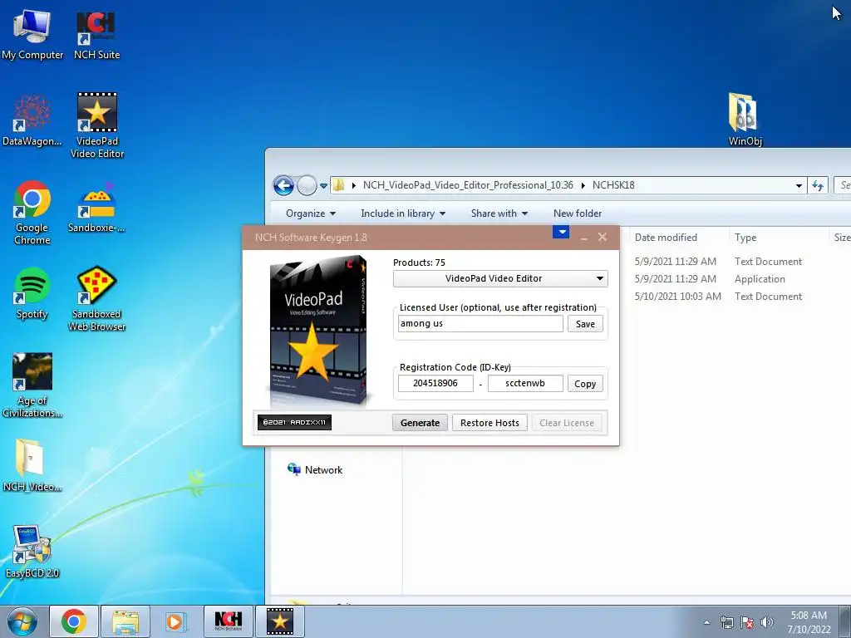Copy the registration code
The width and height of the screenshot is (851, 638).
click(x=585, y=384)
